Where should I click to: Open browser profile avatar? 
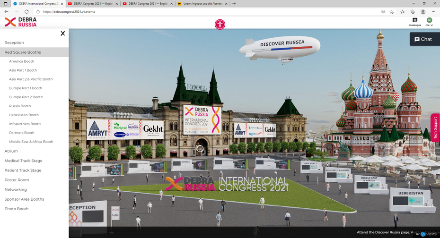pos(423,12)
